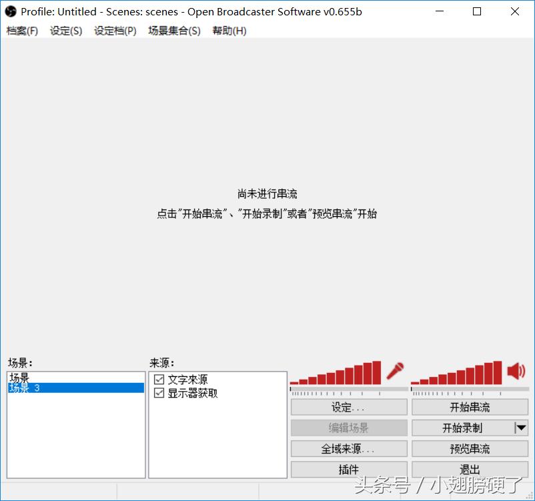Open the 插件 plugins dialog
535x501 pixels.
[x=348, y=469]
